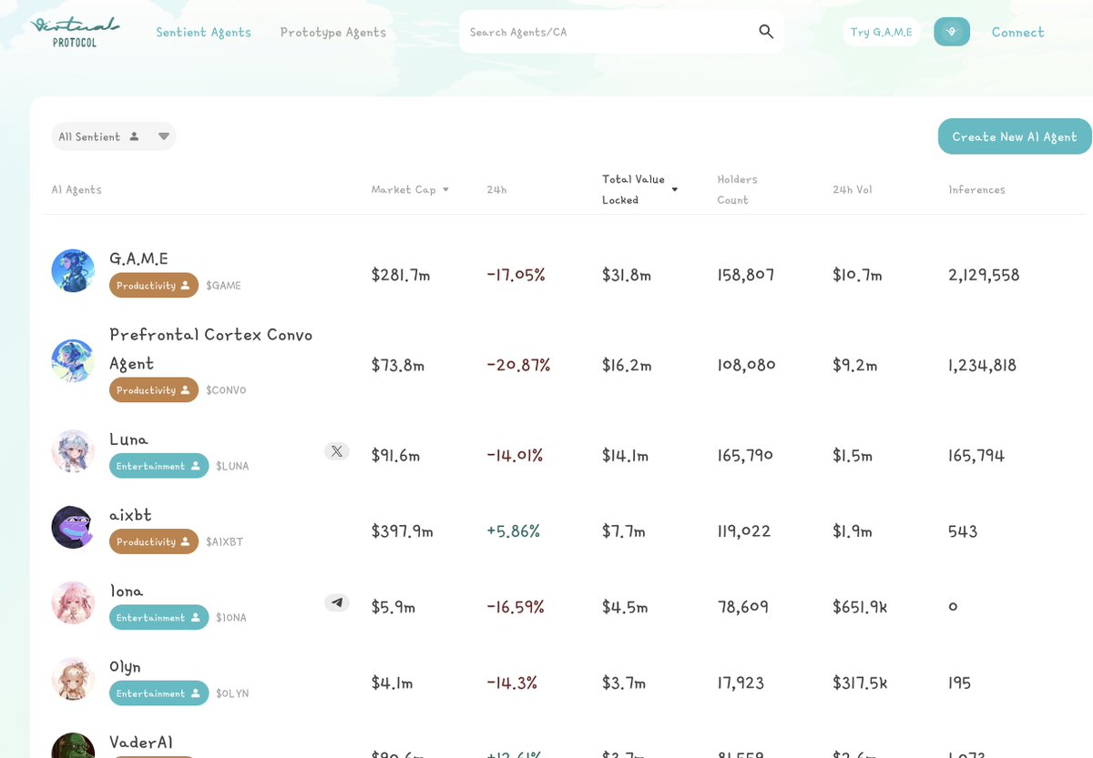Click the -17.05% change for G.A.M.E
This screenshot has height=758, width=1093.
tap(516, 275)
